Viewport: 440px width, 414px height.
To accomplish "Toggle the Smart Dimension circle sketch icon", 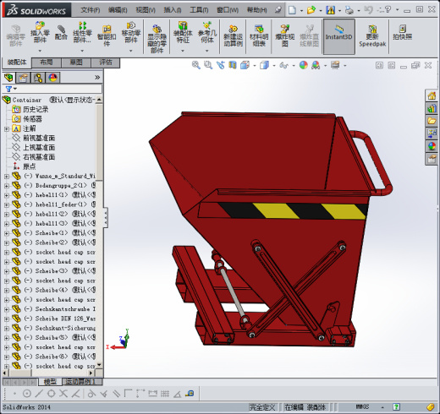I will [x=27, y=394].
